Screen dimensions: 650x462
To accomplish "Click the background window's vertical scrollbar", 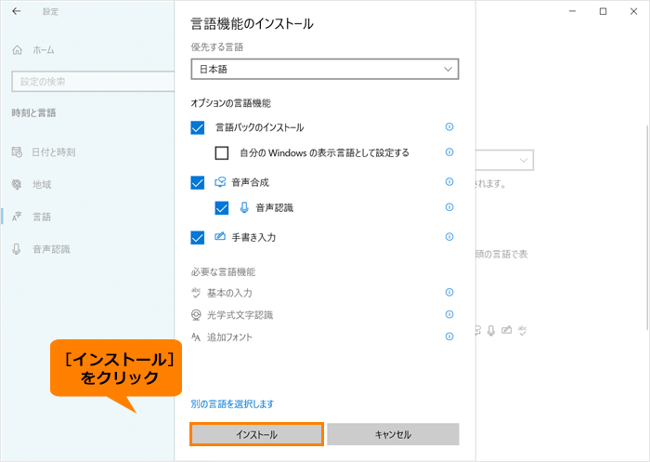I will [647, 226].
